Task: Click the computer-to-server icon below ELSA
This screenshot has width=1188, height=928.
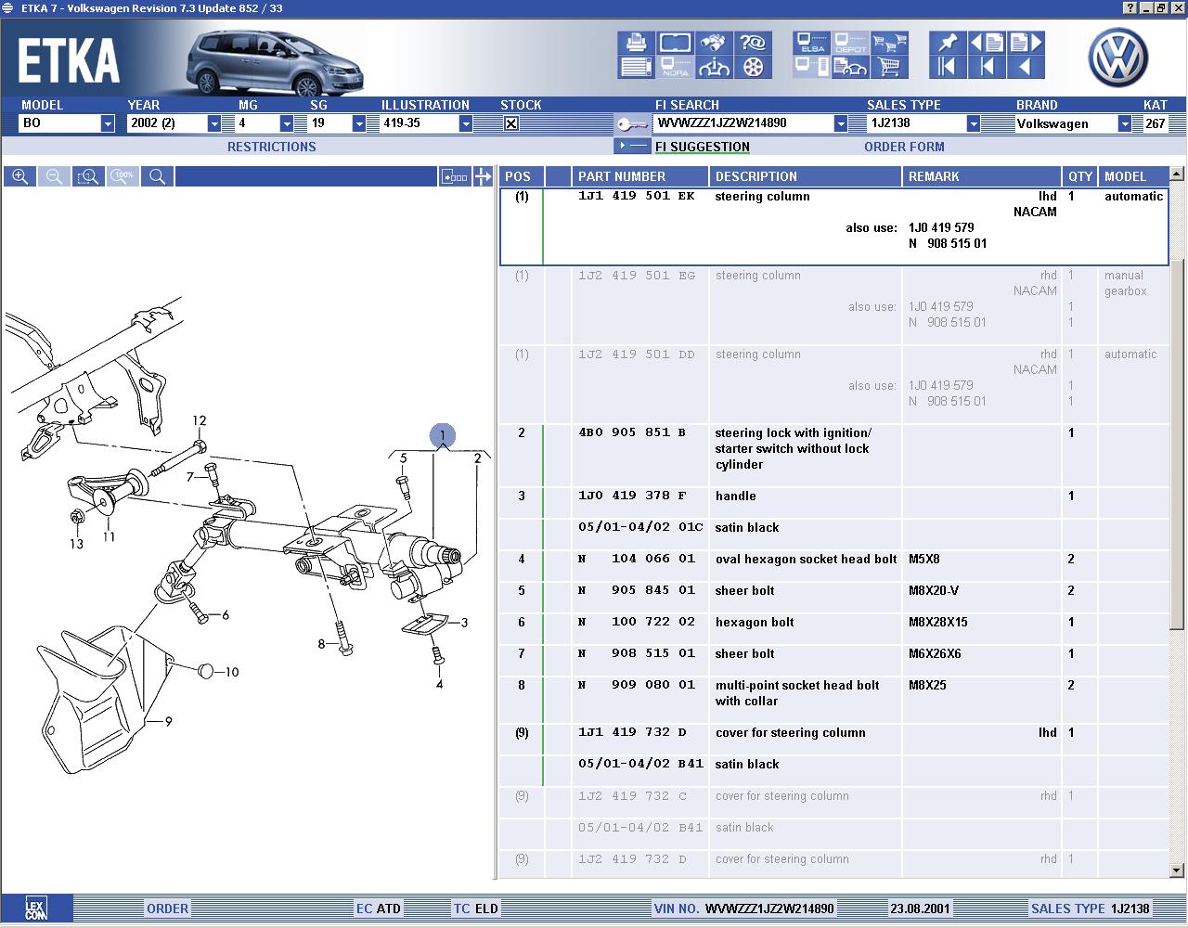Action: tap(811, 67)
